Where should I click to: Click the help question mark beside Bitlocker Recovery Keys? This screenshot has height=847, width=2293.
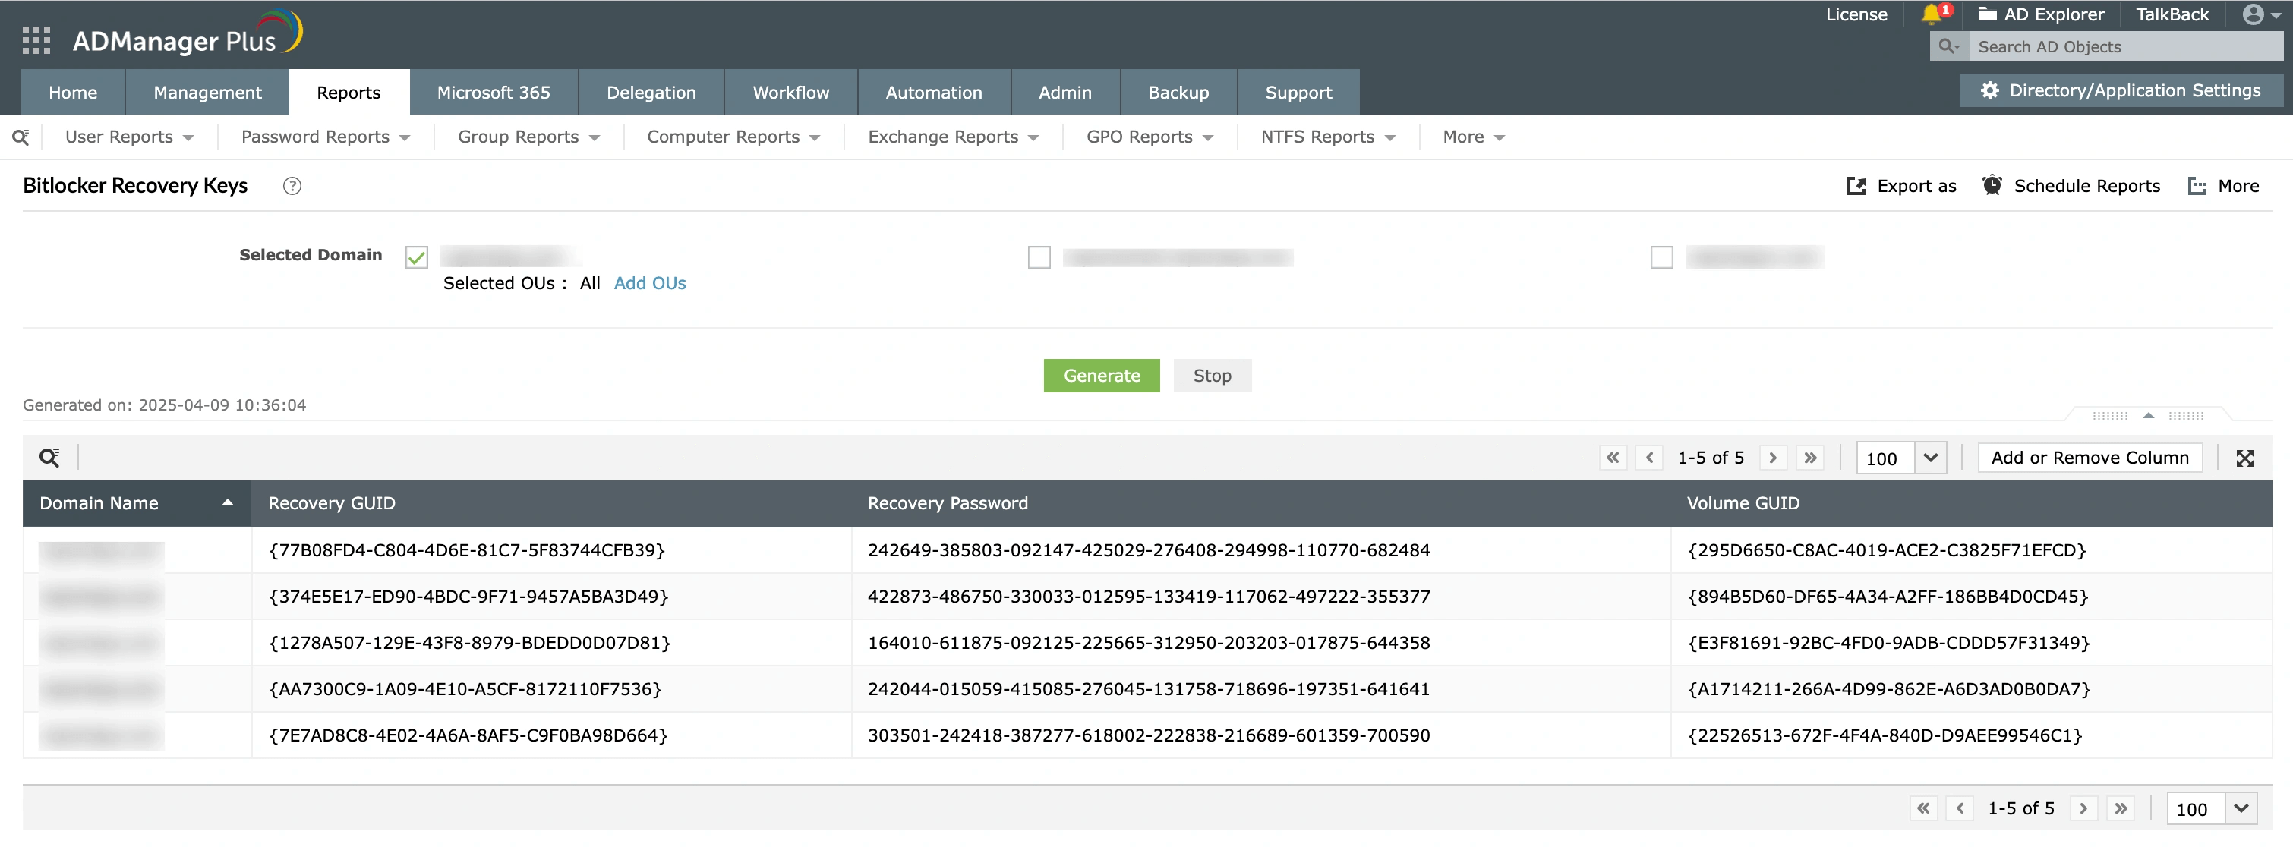coord(292,186)
